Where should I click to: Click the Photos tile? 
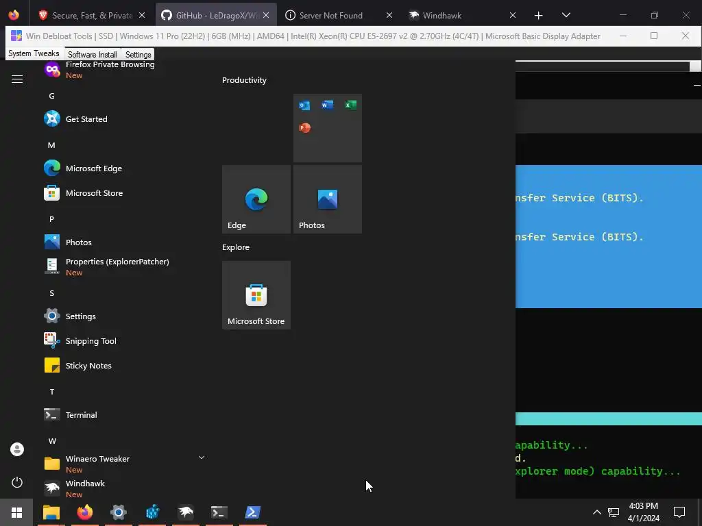coord(327,199)
